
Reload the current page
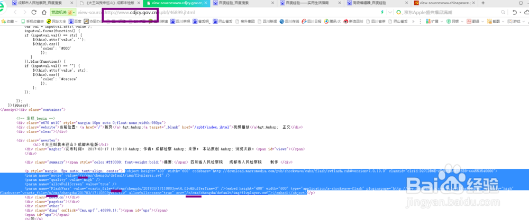click(34, 12)
